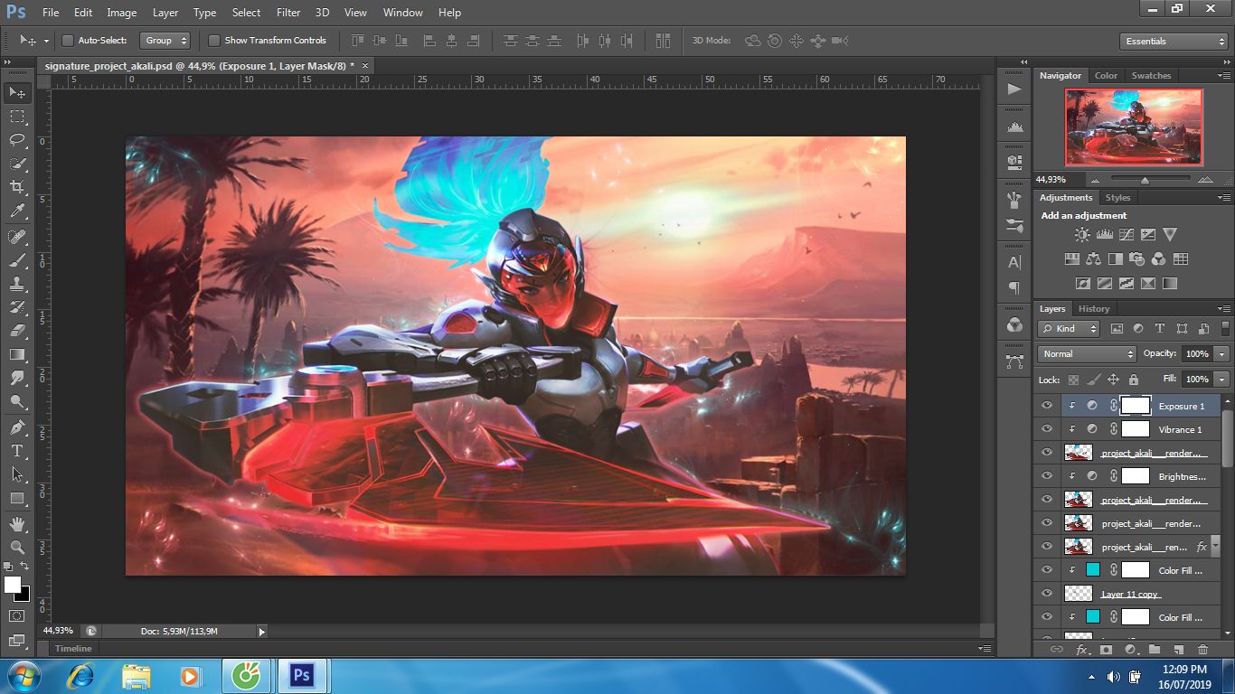Add a Levels adjustment
Screen dimensions: 1235x694
pyautogui.click(x=1104, y=234)
